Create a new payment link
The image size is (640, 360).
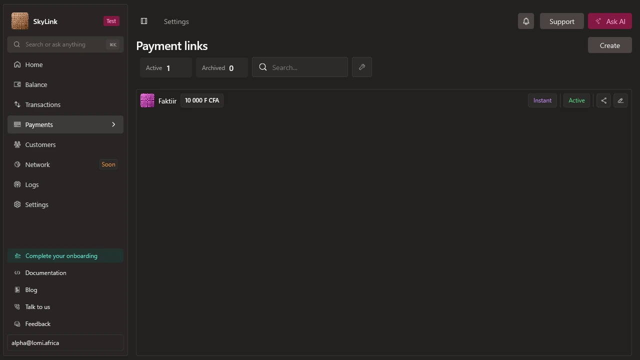click(610, 45)
